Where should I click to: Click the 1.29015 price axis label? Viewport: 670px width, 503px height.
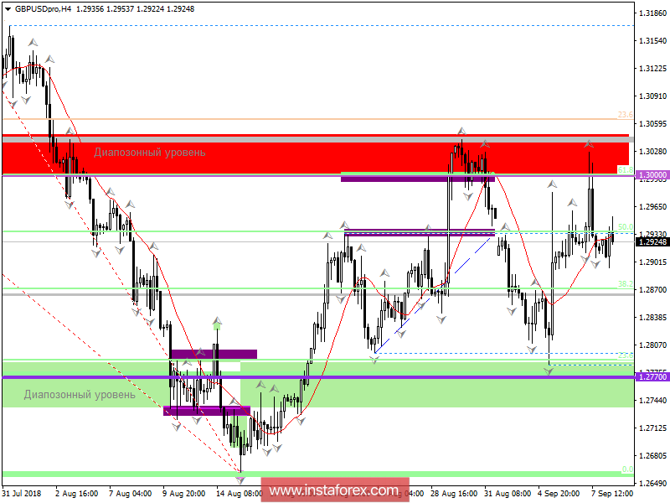(652, 262)
